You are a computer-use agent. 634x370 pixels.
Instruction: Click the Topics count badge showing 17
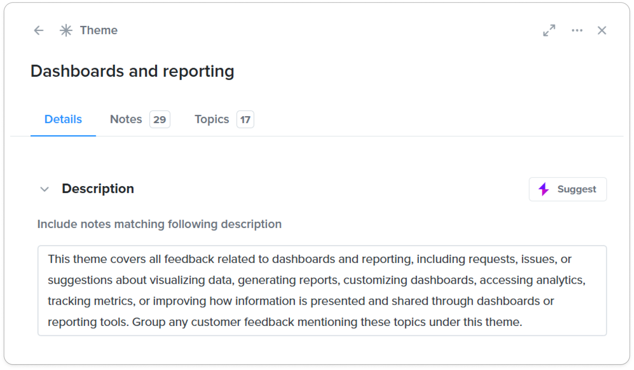(x=245, y=119)
